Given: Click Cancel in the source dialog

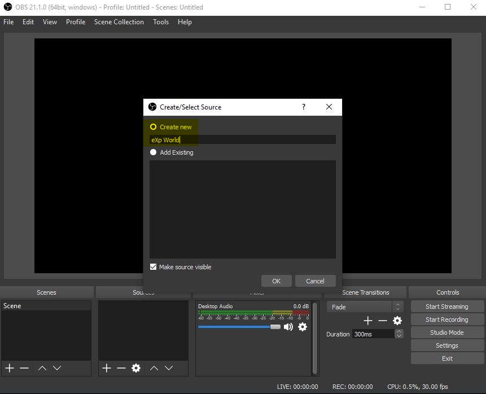Looking at the screenshot, I should (x=315, y=281).
